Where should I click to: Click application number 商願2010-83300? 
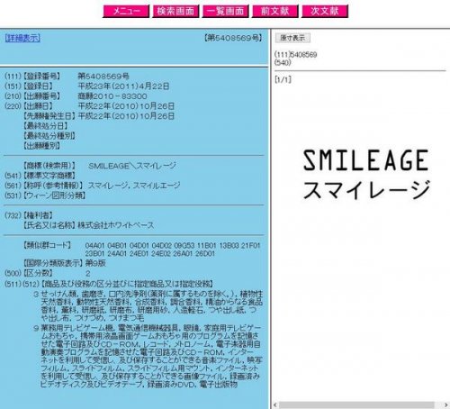click(112, 96)
